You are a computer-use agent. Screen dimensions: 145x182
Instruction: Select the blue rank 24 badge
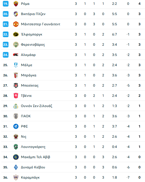[x=6, y=55]
